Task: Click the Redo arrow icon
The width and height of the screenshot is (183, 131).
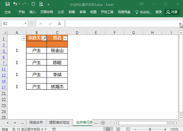Action: 24,4
